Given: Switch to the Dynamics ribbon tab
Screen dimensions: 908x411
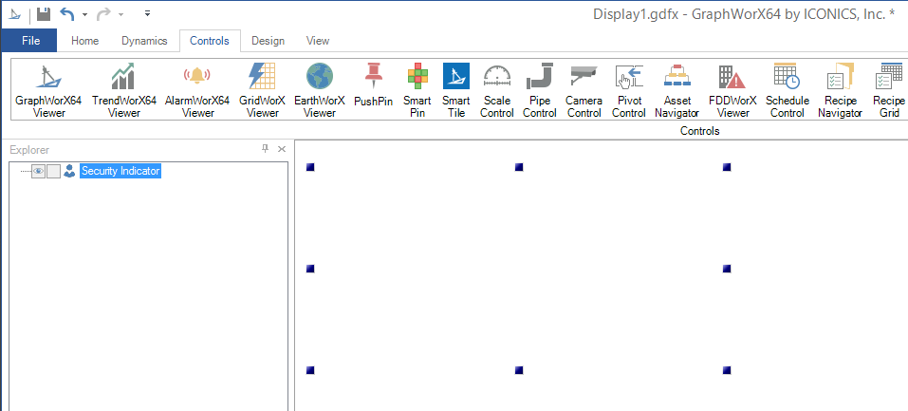Looking at the screenshot, I should pyautogui.click(x=144, y=41).
